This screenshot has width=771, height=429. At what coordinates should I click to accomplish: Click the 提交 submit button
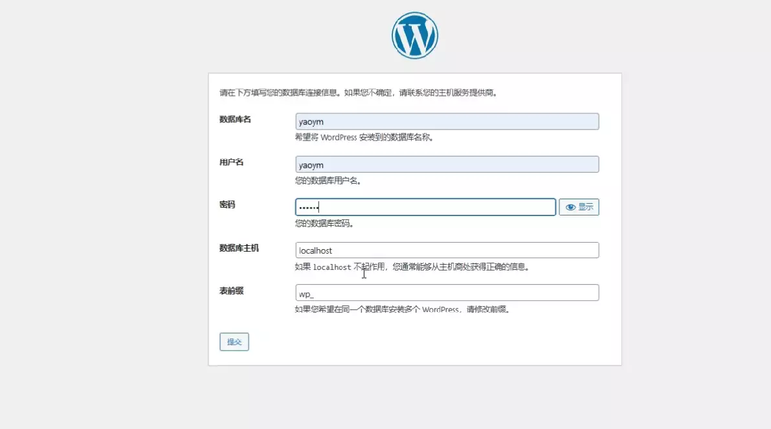(x=234, y=342)
